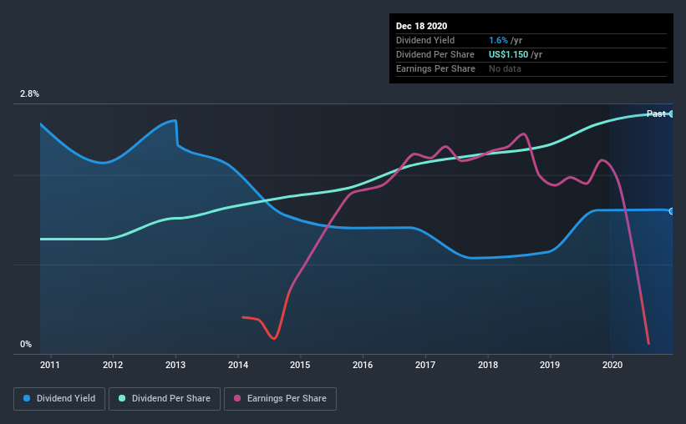Select the 2015 tick on the x-axis
Screen dimensions: 686x424
pos(300,365)
